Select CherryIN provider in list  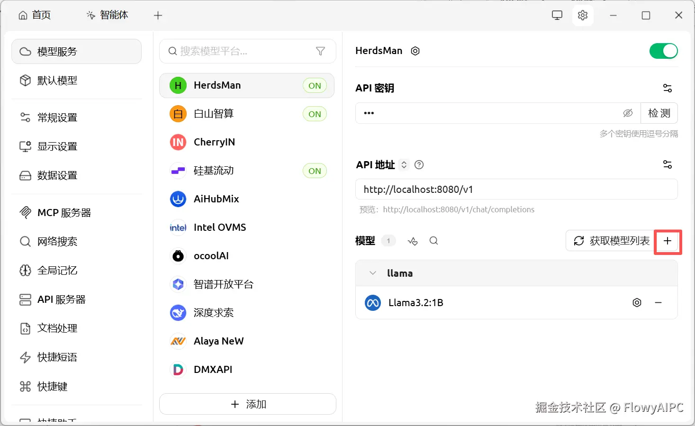tap(247, 142)
